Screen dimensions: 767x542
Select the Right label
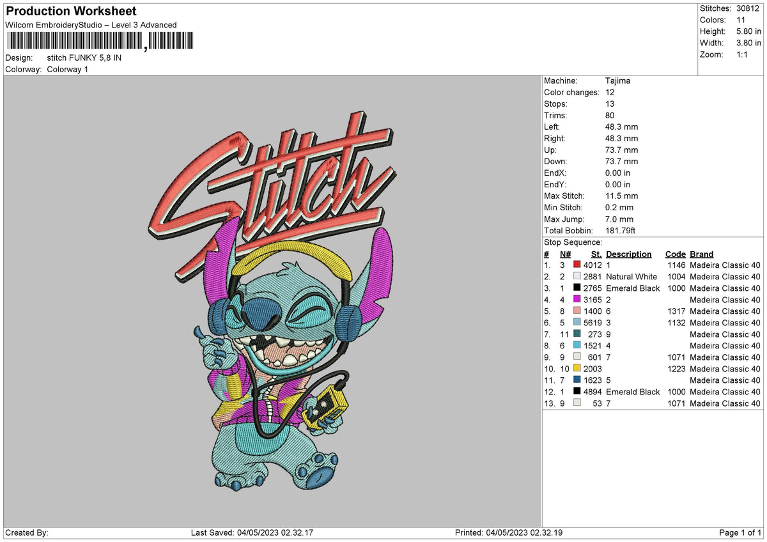(x=555, y=139)
